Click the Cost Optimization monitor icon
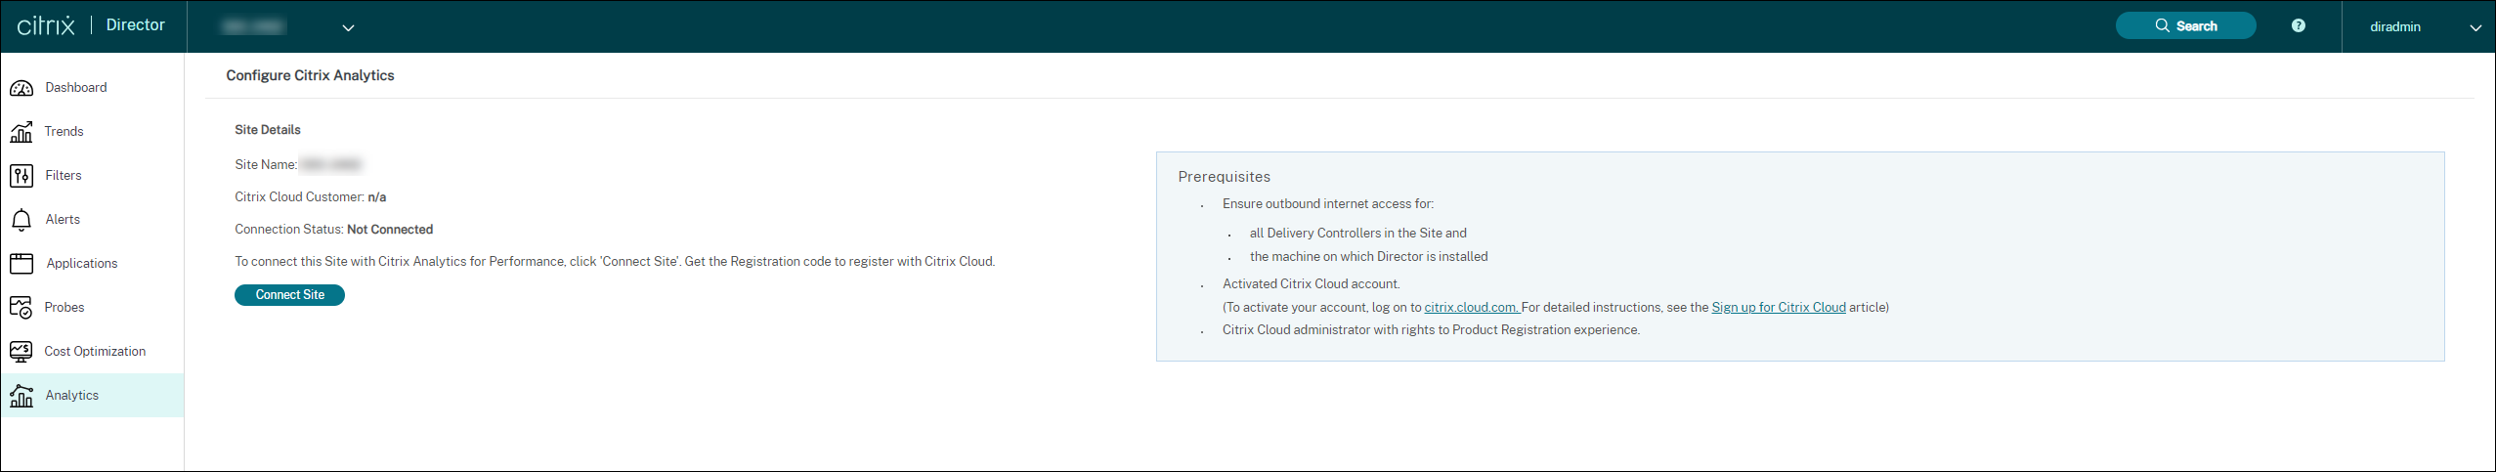The height and width of the screenshot is (472, 2496). 22,352
